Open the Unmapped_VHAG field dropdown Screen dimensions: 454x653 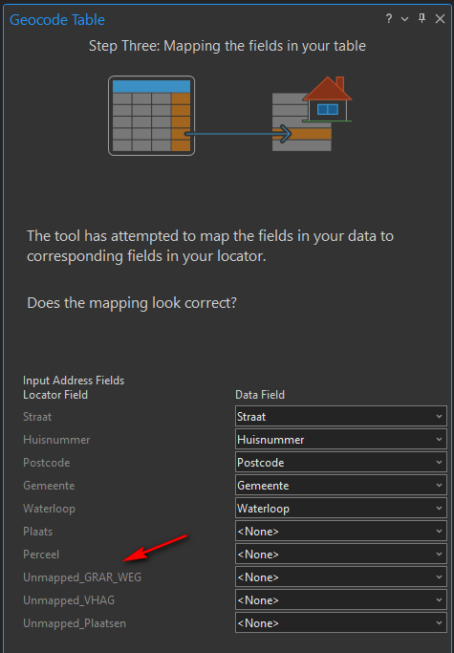tap(340, 599)
